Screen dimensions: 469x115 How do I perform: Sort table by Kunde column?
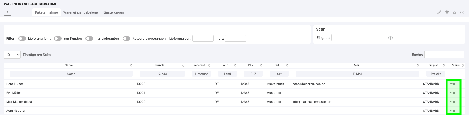coord(160,65)
